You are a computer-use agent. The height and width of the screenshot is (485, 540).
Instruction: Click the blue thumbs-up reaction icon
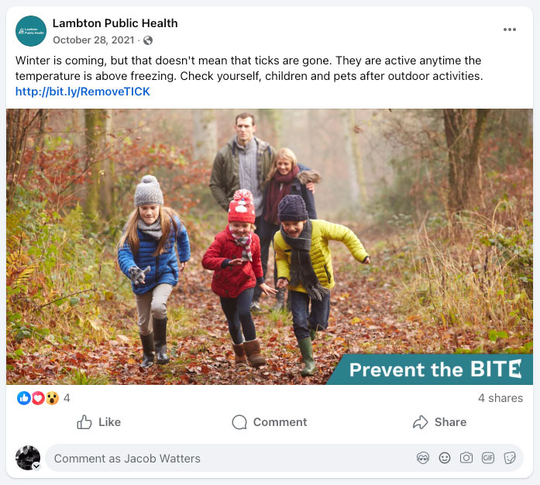click(x=24, y=398)
